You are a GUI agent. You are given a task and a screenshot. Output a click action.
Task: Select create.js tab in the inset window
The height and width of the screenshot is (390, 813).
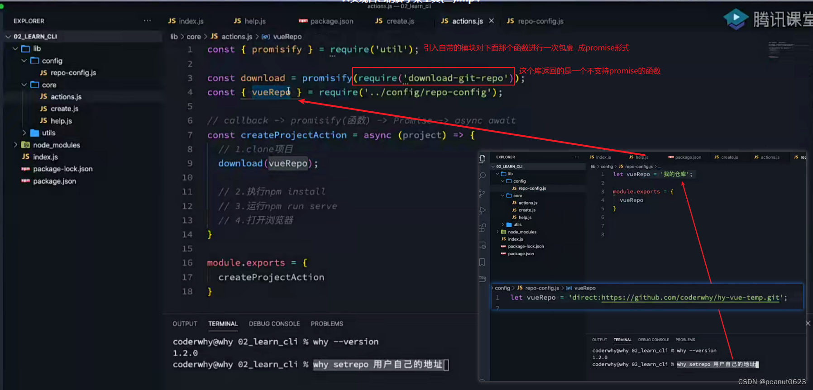727,157
